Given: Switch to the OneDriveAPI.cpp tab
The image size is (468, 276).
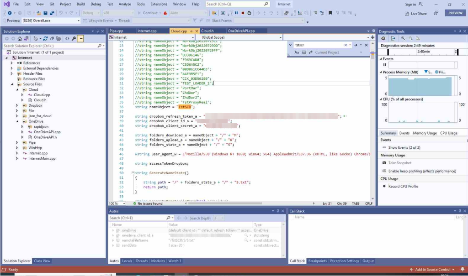Looking at the screenshot, I should point(241,31).
